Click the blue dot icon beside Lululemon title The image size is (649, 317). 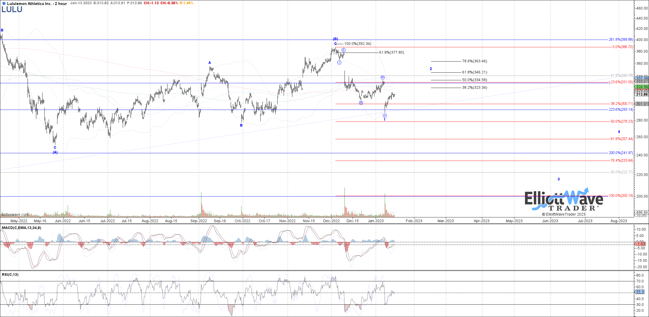click(x=4, y=4)
